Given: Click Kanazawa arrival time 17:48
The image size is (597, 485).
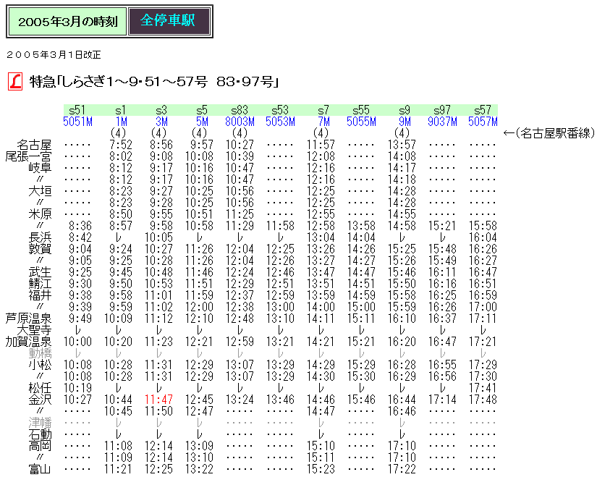Looking at the screenshot, I should (x=483, y=400).
